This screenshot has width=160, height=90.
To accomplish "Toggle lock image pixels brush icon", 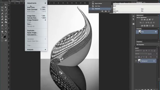I will pos(141,57).
